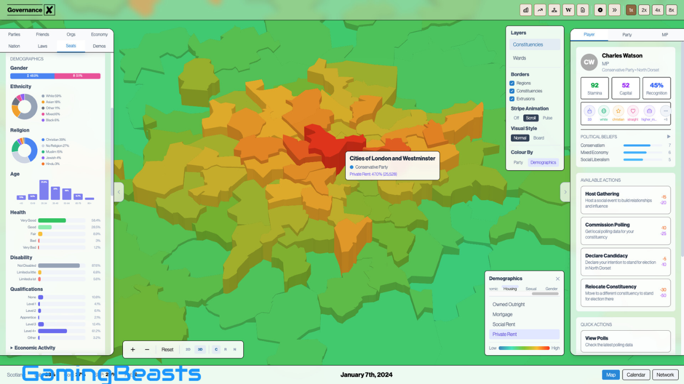Show more traits via the +6 ellipsis
Viewport: 684px width, 384px height.
click(x=665, y=111)
